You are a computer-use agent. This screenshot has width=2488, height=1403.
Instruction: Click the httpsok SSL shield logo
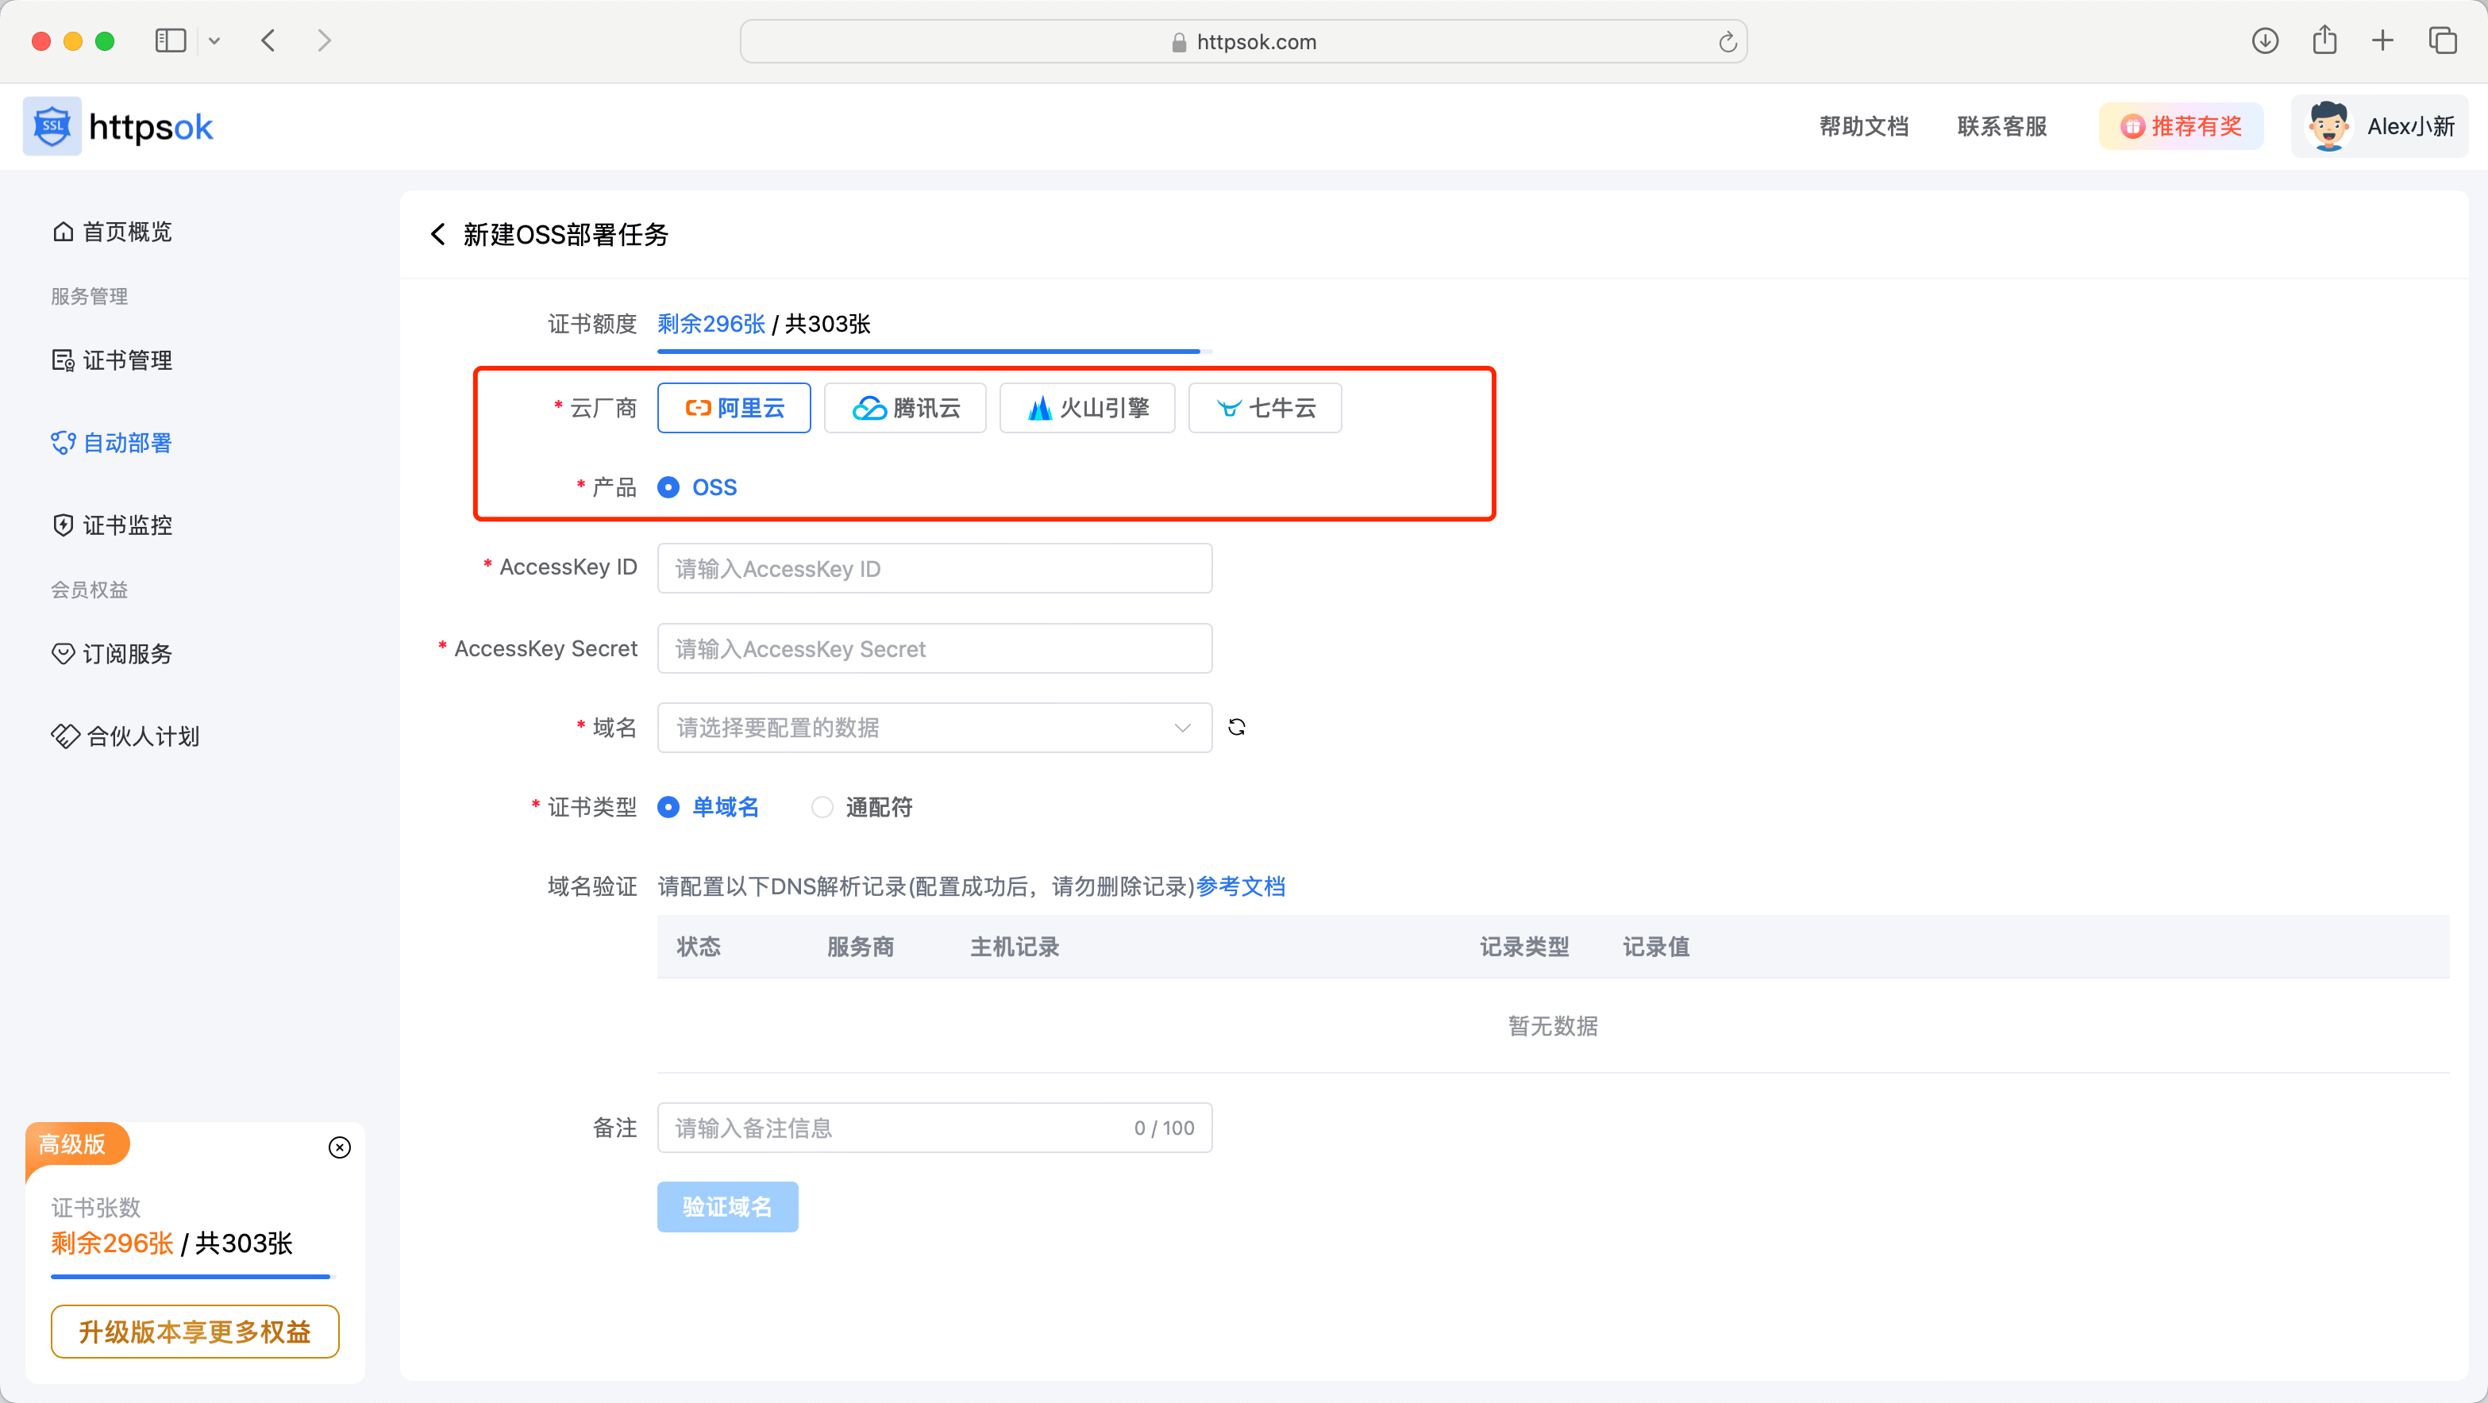click(x=51, y=125)
